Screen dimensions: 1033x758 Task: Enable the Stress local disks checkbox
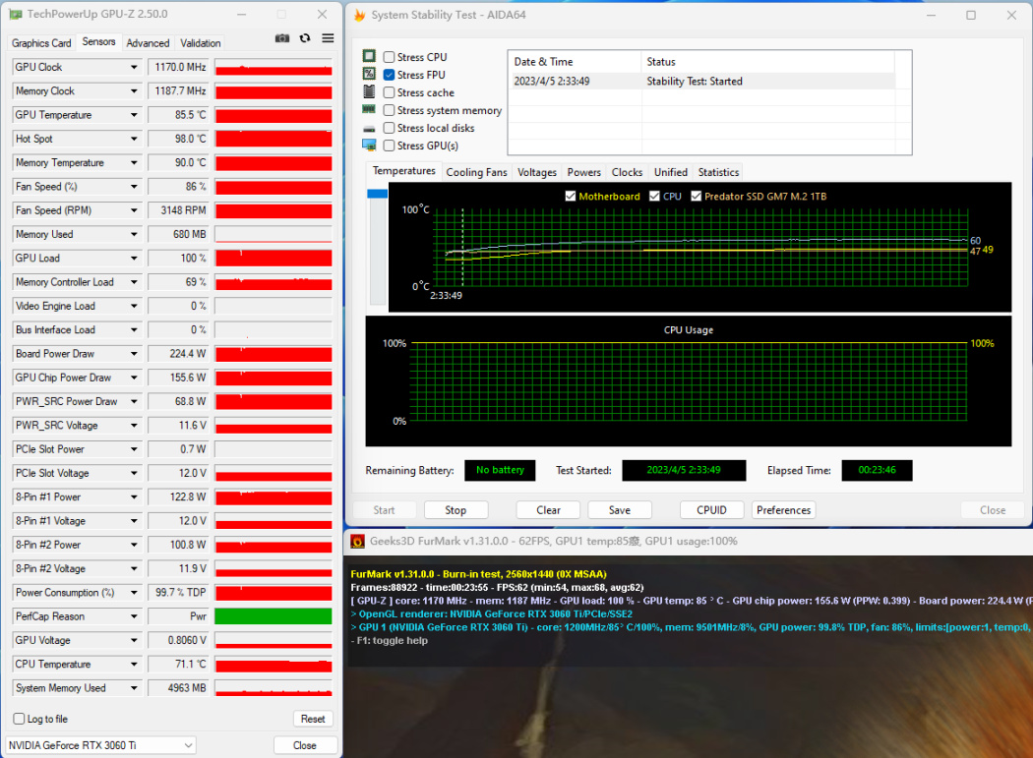390,128
